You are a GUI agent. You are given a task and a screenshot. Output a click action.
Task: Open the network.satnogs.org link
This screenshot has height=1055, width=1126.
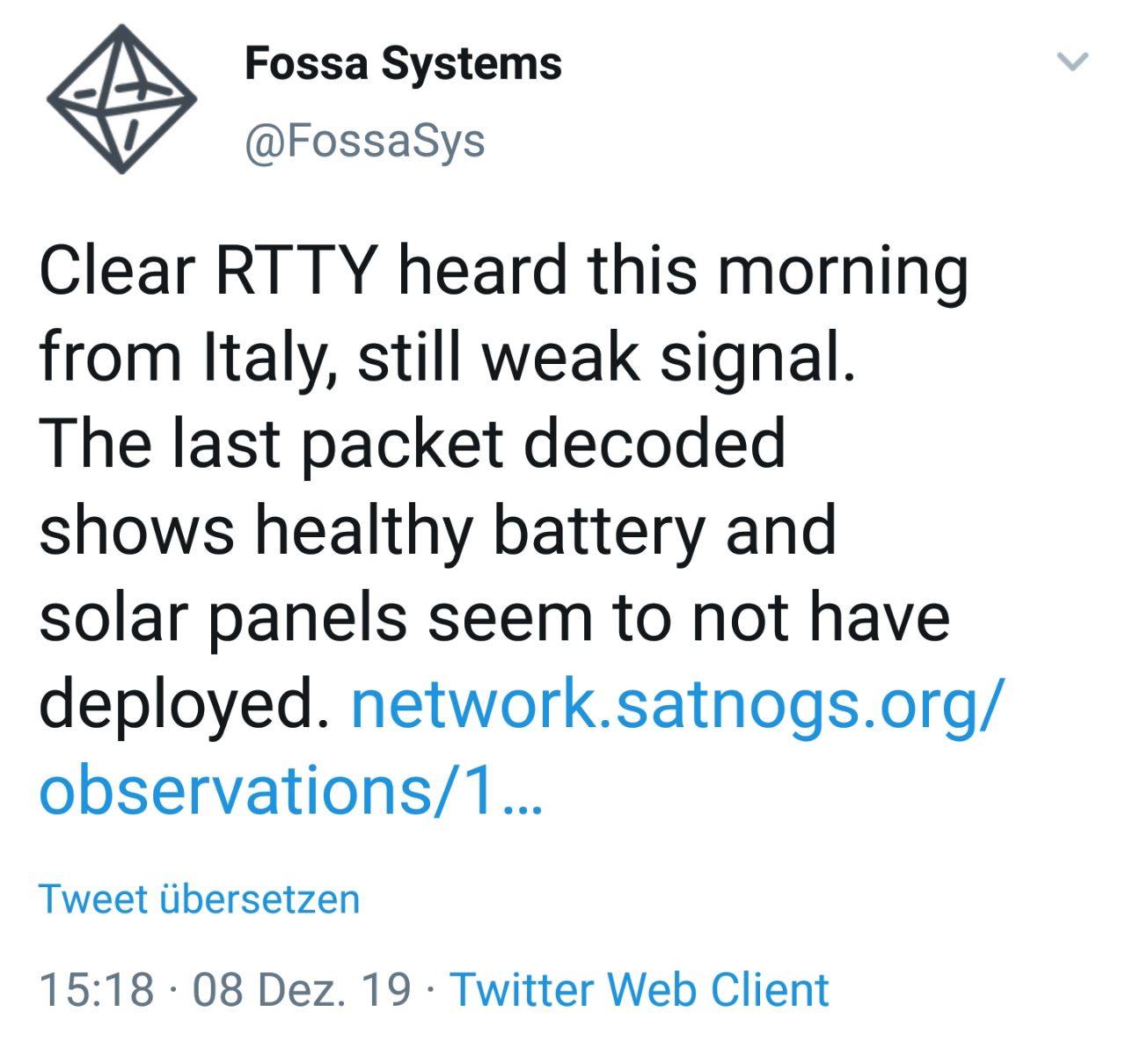(676, 704)
